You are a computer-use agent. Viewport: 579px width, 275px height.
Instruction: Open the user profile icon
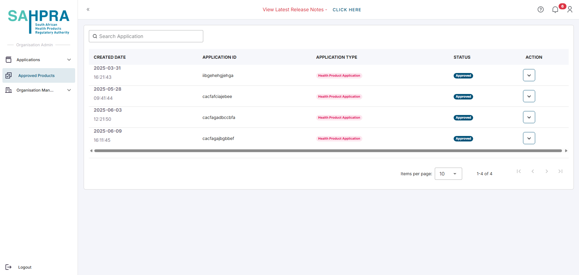pos(570,10)
